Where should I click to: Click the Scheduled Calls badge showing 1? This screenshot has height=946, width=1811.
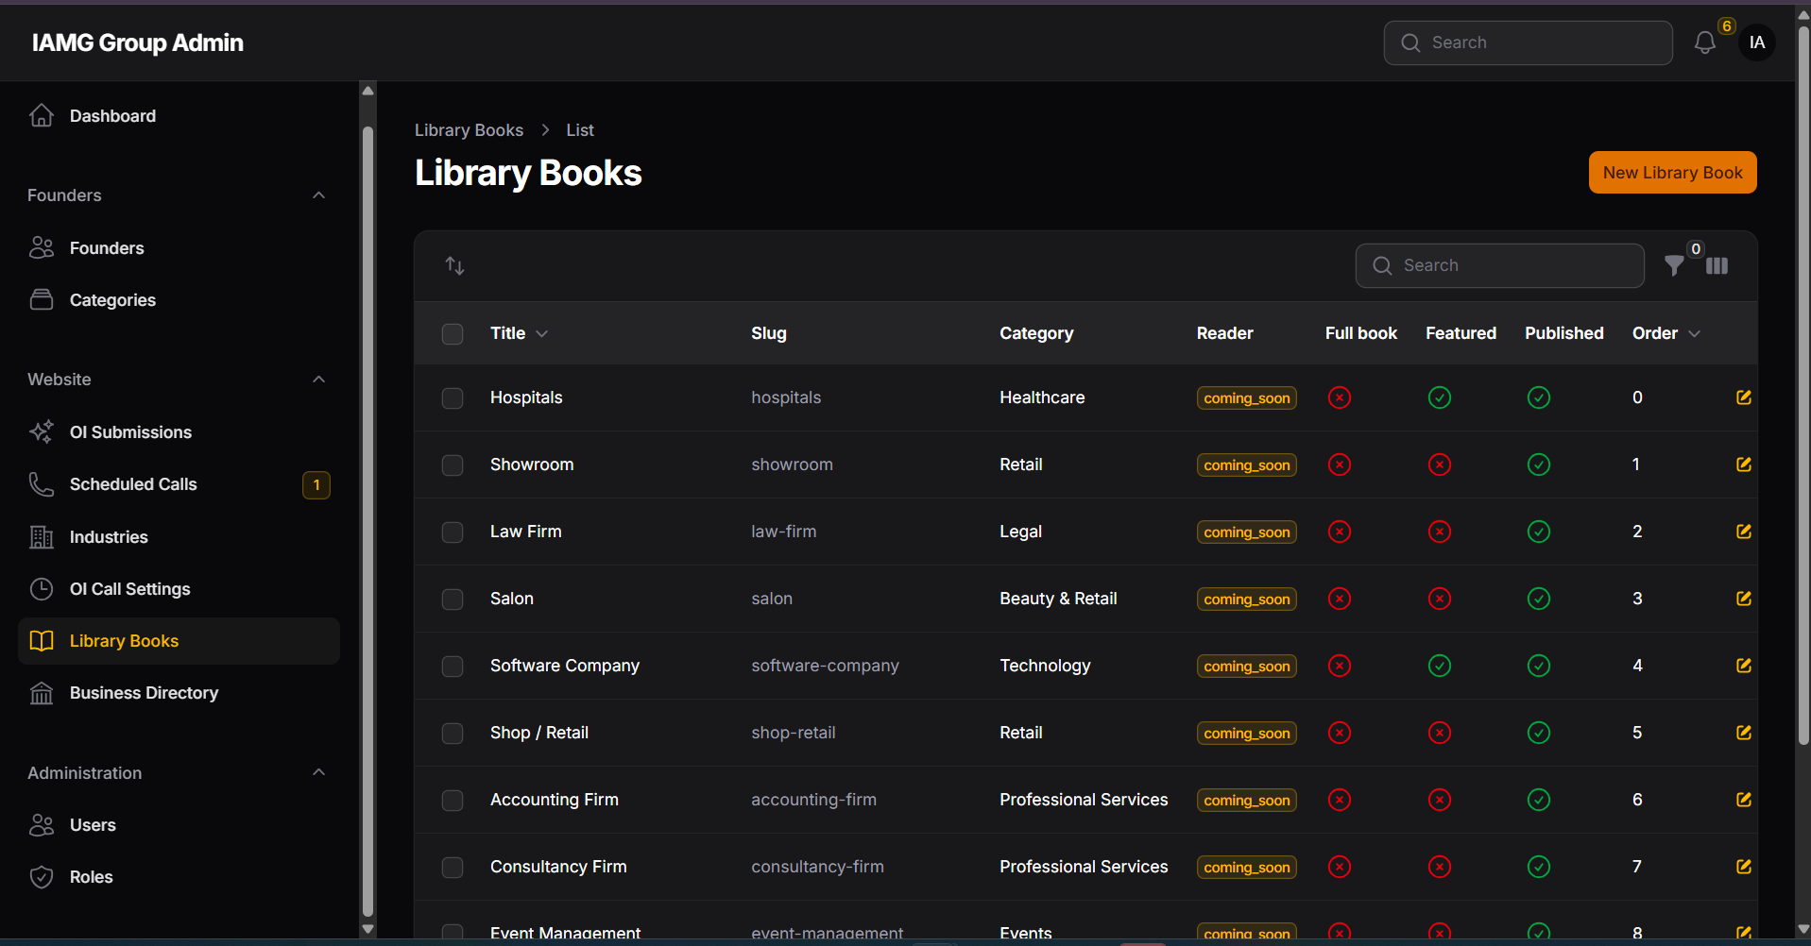coord(316,485)
